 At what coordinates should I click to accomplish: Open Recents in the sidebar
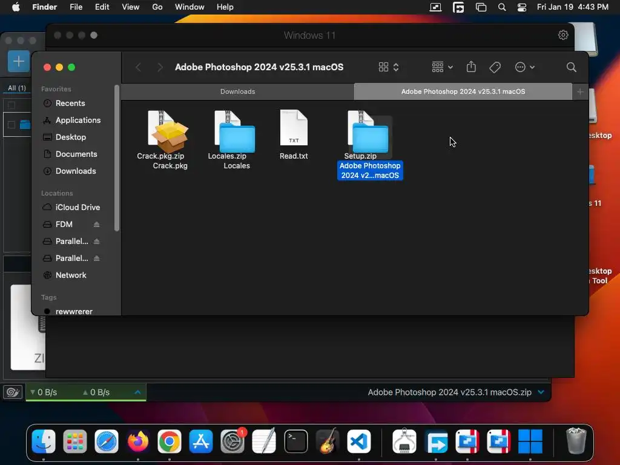[70, 103]
